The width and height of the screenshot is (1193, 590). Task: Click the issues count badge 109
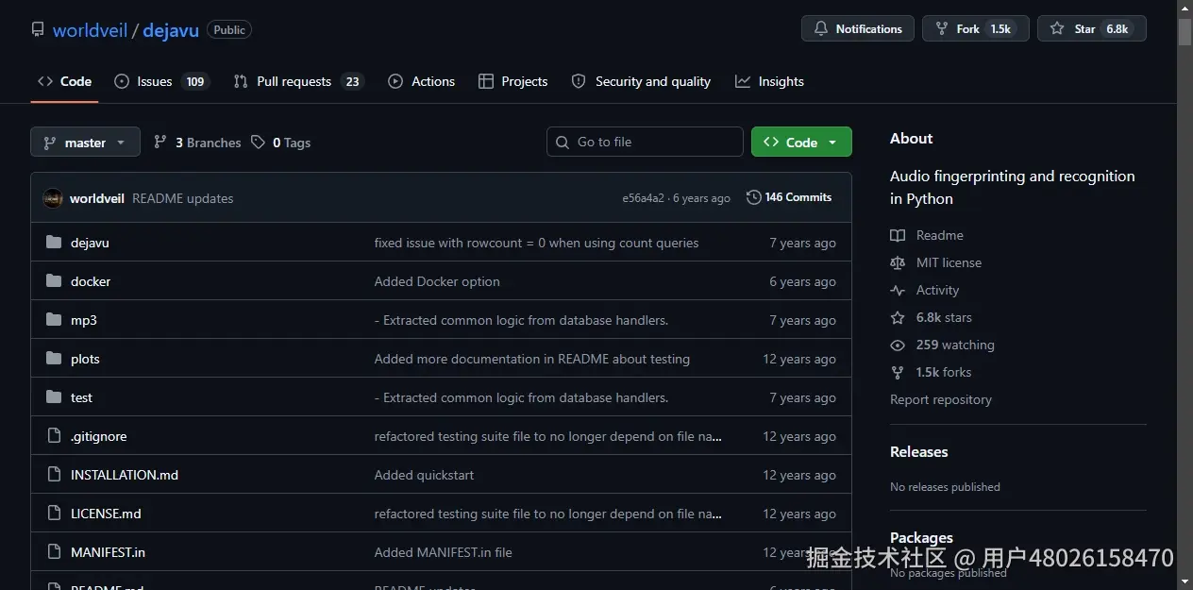pos(195,81)
